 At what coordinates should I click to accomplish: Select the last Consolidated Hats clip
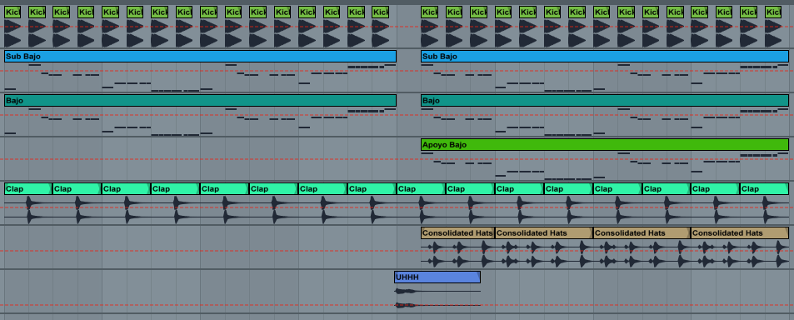(740, 232)
